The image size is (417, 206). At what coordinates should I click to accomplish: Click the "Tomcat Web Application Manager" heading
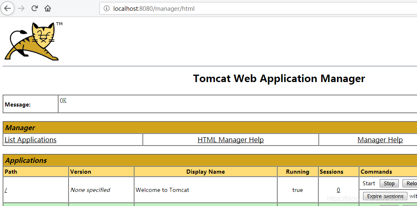(279, 79)
